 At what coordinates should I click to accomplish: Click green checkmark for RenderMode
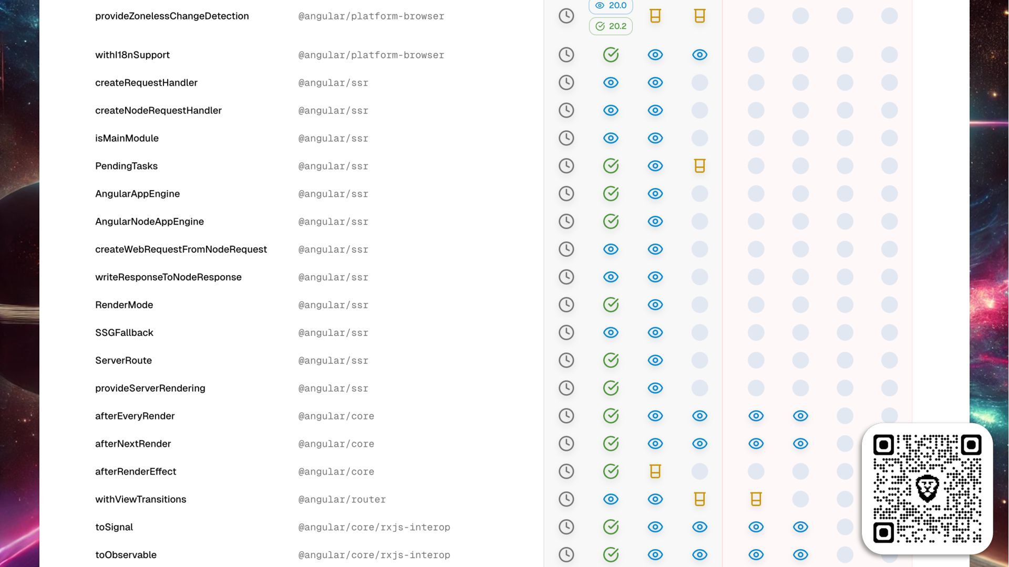611,305
